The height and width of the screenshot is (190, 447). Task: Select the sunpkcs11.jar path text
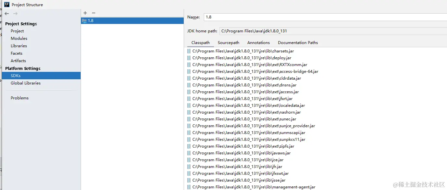(249, 140)
